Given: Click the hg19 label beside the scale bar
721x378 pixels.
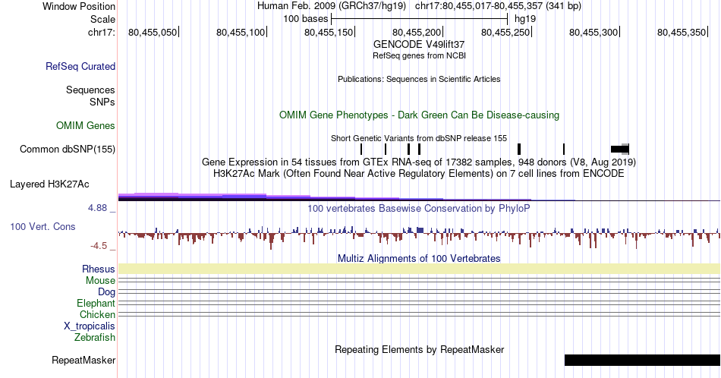Looking at the screenshot, I should [x=525, y=19].
